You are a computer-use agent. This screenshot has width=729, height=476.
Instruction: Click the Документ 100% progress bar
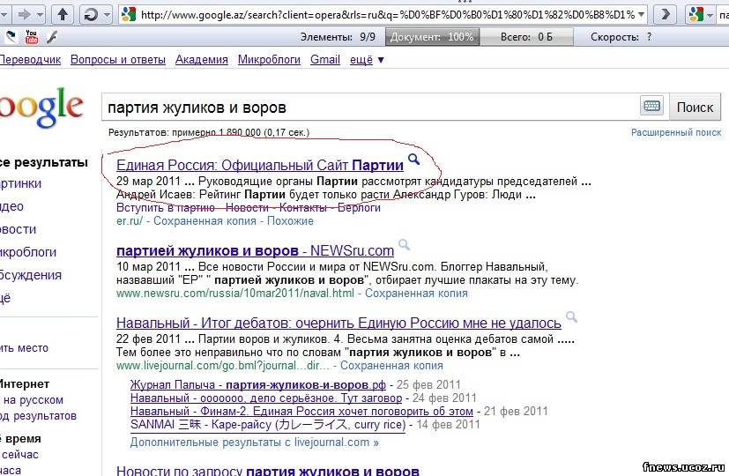(432, 37)
